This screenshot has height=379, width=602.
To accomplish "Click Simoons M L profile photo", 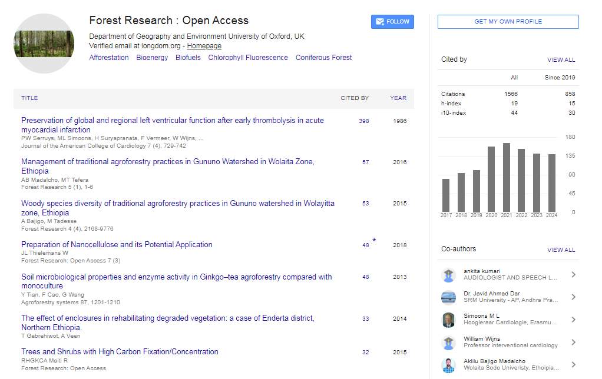I will (x=448, y=320).
